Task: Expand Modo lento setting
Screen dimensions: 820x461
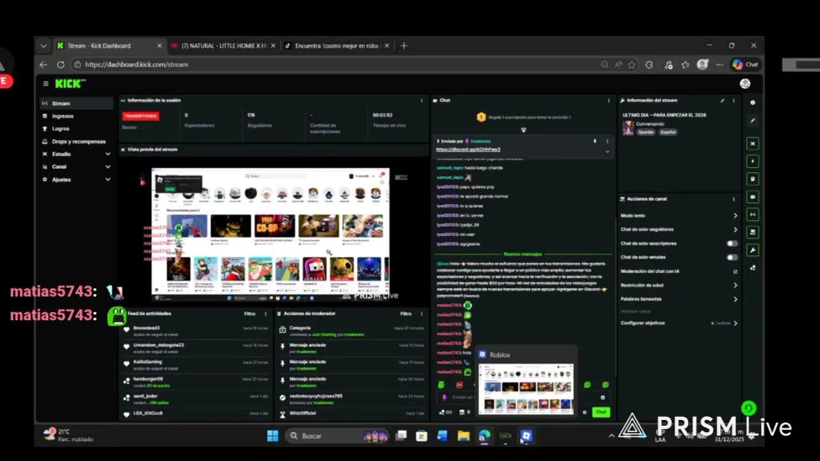Action: click(679, 216)
